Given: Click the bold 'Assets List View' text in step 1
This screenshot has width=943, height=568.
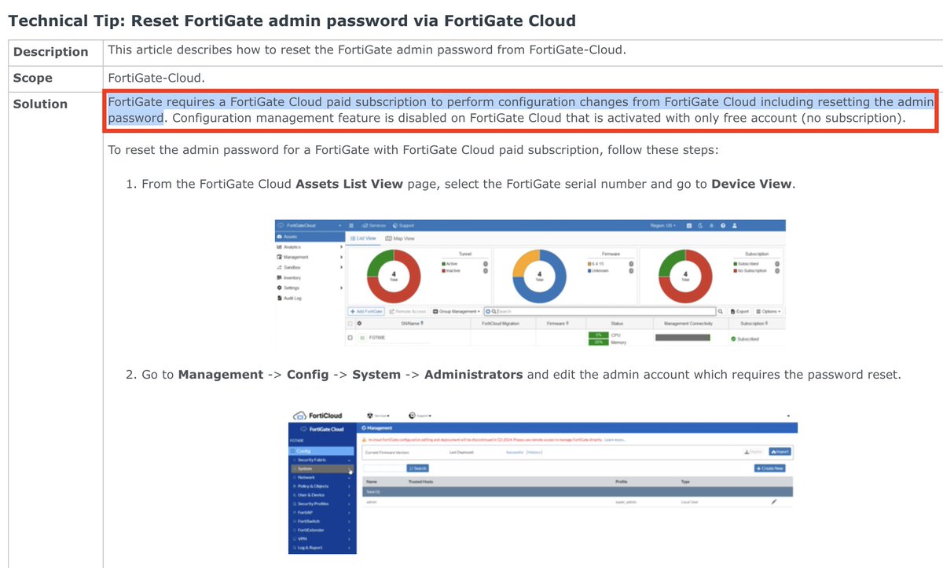Looking at the screenshot, I should coord(349,185).
